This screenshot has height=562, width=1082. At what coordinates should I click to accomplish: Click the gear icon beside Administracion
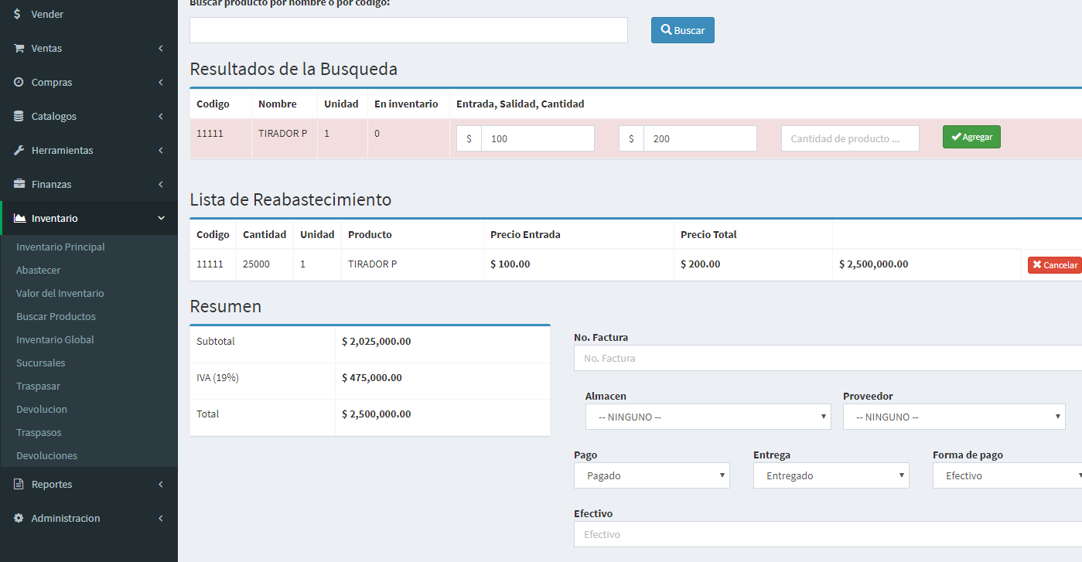click(19, 518)
